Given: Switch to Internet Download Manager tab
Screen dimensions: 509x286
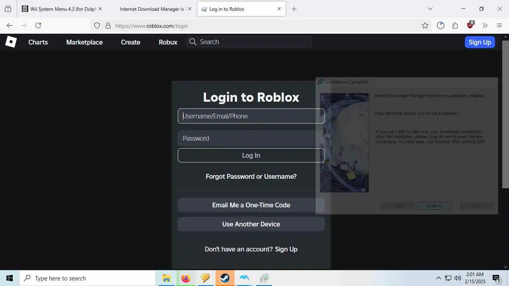Looking at the screenshot, I should click(152, 9).
